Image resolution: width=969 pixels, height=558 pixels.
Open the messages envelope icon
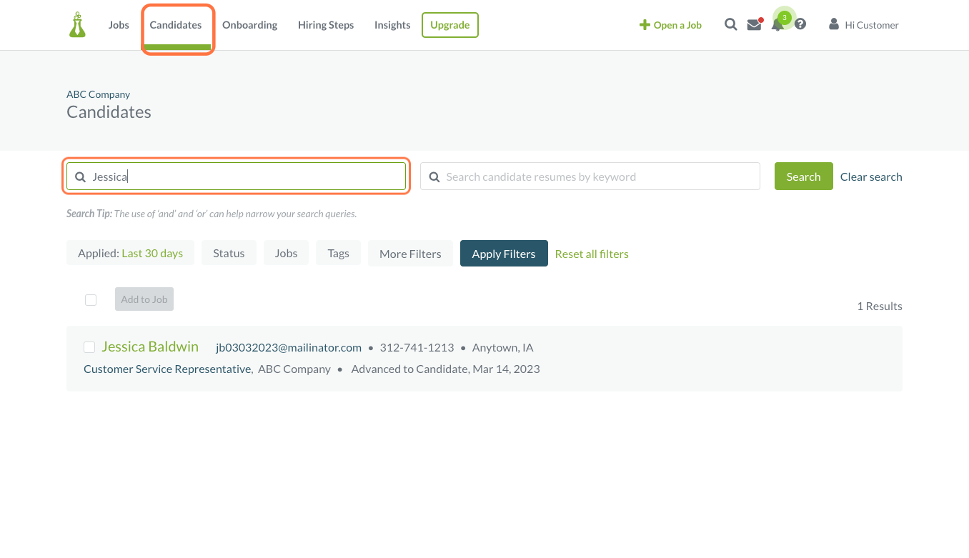754,25
